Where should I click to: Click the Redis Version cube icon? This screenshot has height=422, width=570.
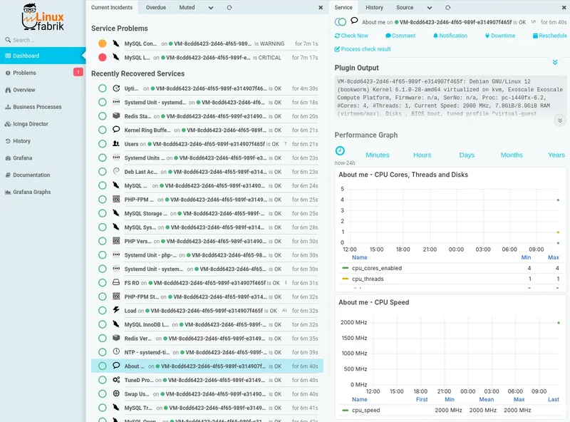[116, 338]
